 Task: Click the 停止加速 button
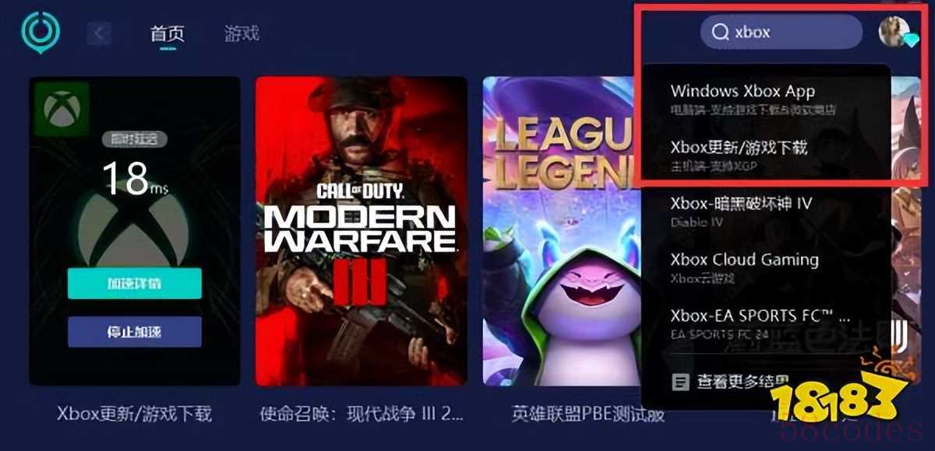coord(134,332)
